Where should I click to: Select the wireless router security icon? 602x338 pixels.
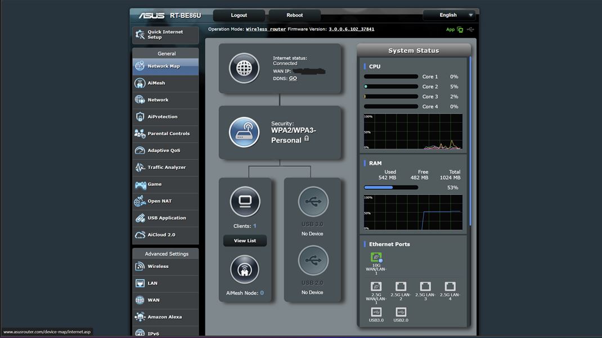pos(244,132)
